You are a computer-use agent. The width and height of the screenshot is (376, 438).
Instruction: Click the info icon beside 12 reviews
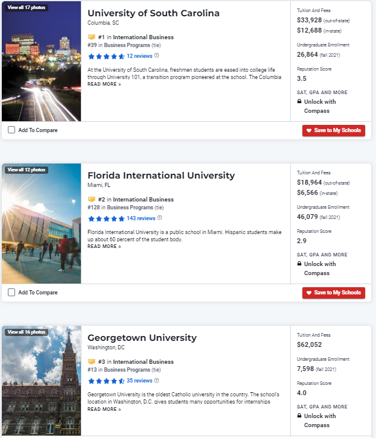(x=157, y=56)
